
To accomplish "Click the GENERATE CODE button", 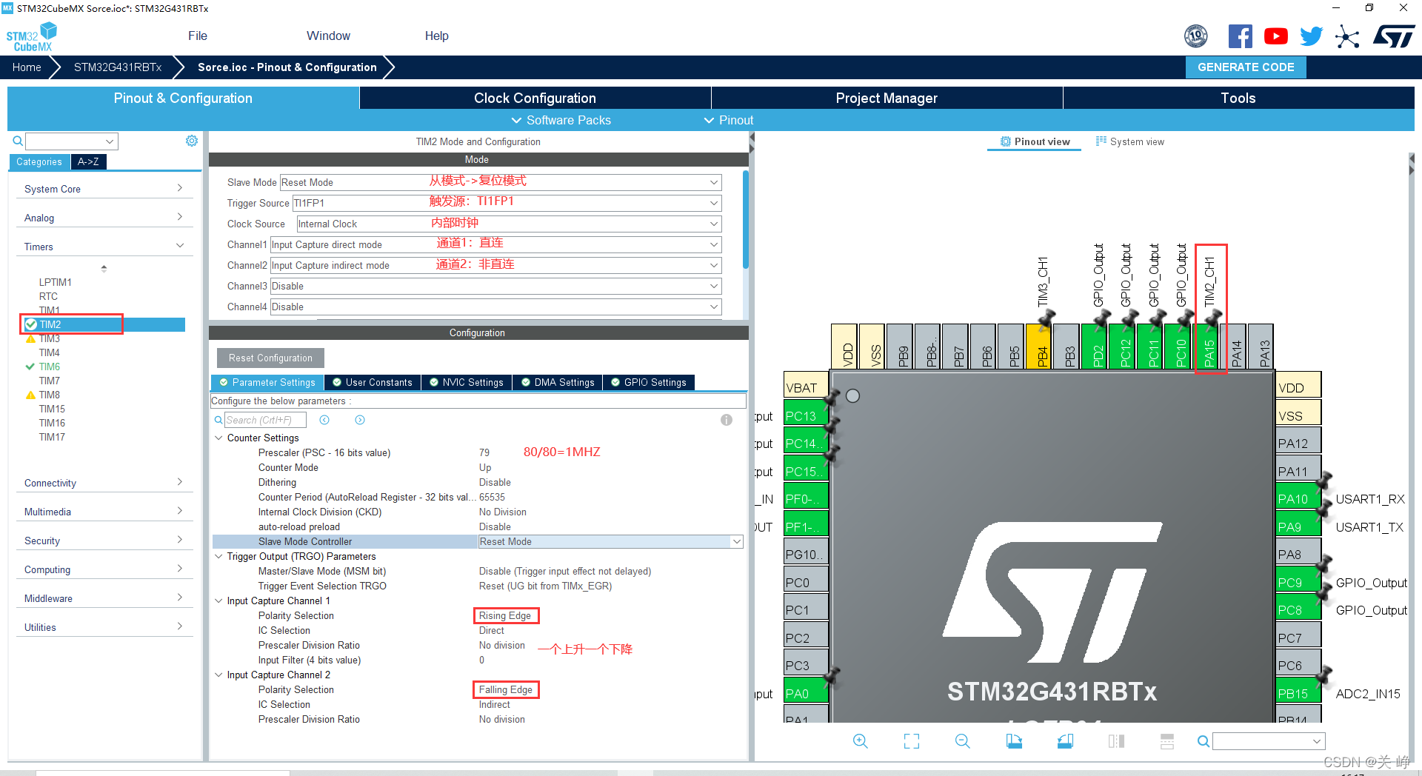I will point(1246,67).
